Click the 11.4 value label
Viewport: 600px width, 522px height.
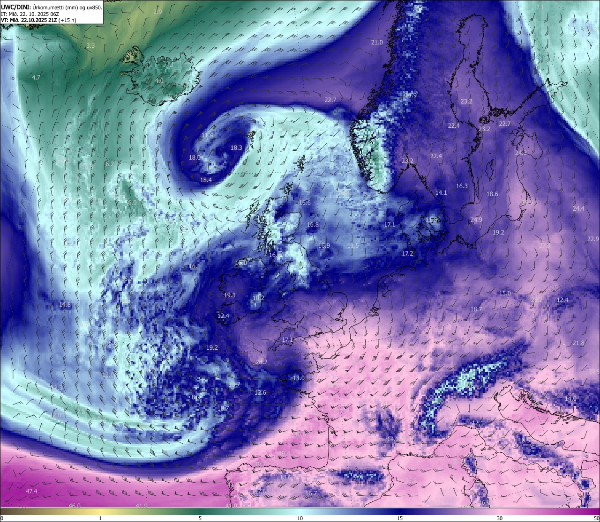[207, 135]
